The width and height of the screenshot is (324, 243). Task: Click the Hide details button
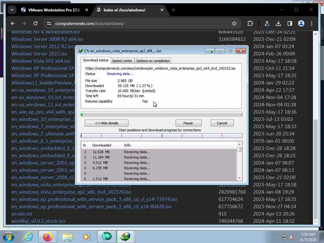click(106, 123)
